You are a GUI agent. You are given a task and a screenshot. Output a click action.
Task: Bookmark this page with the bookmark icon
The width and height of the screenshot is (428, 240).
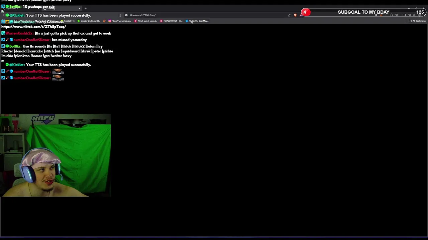(x=120, y=15)
